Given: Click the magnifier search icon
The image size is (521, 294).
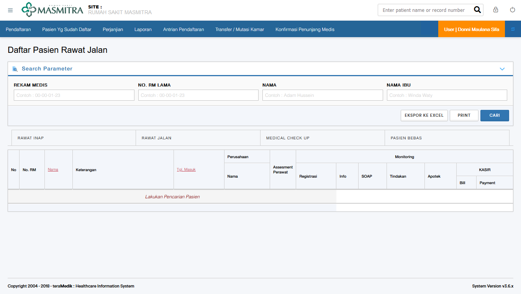Looking at the screenshot, I should [477, 10].
